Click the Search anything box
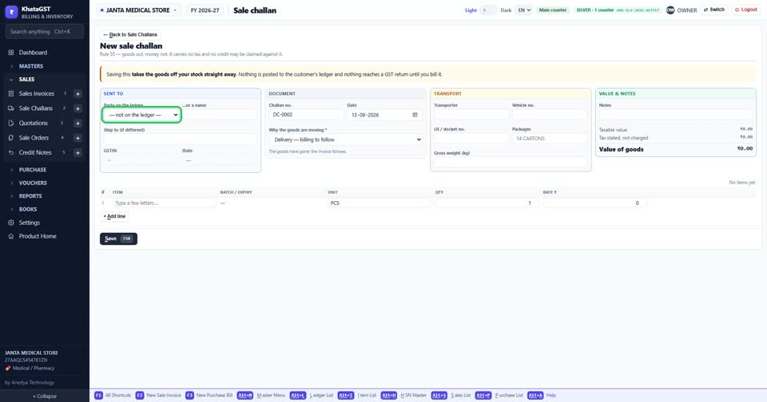This screenshot has width=767, height=402. pos(45,31)
